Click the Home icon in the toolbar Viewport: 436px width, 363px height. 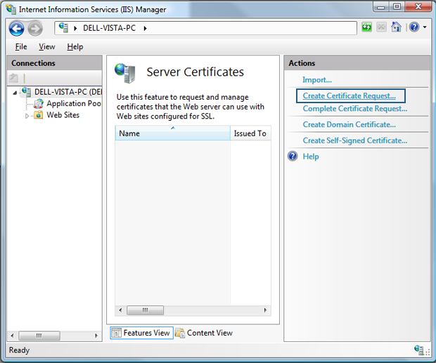point(397,27)
